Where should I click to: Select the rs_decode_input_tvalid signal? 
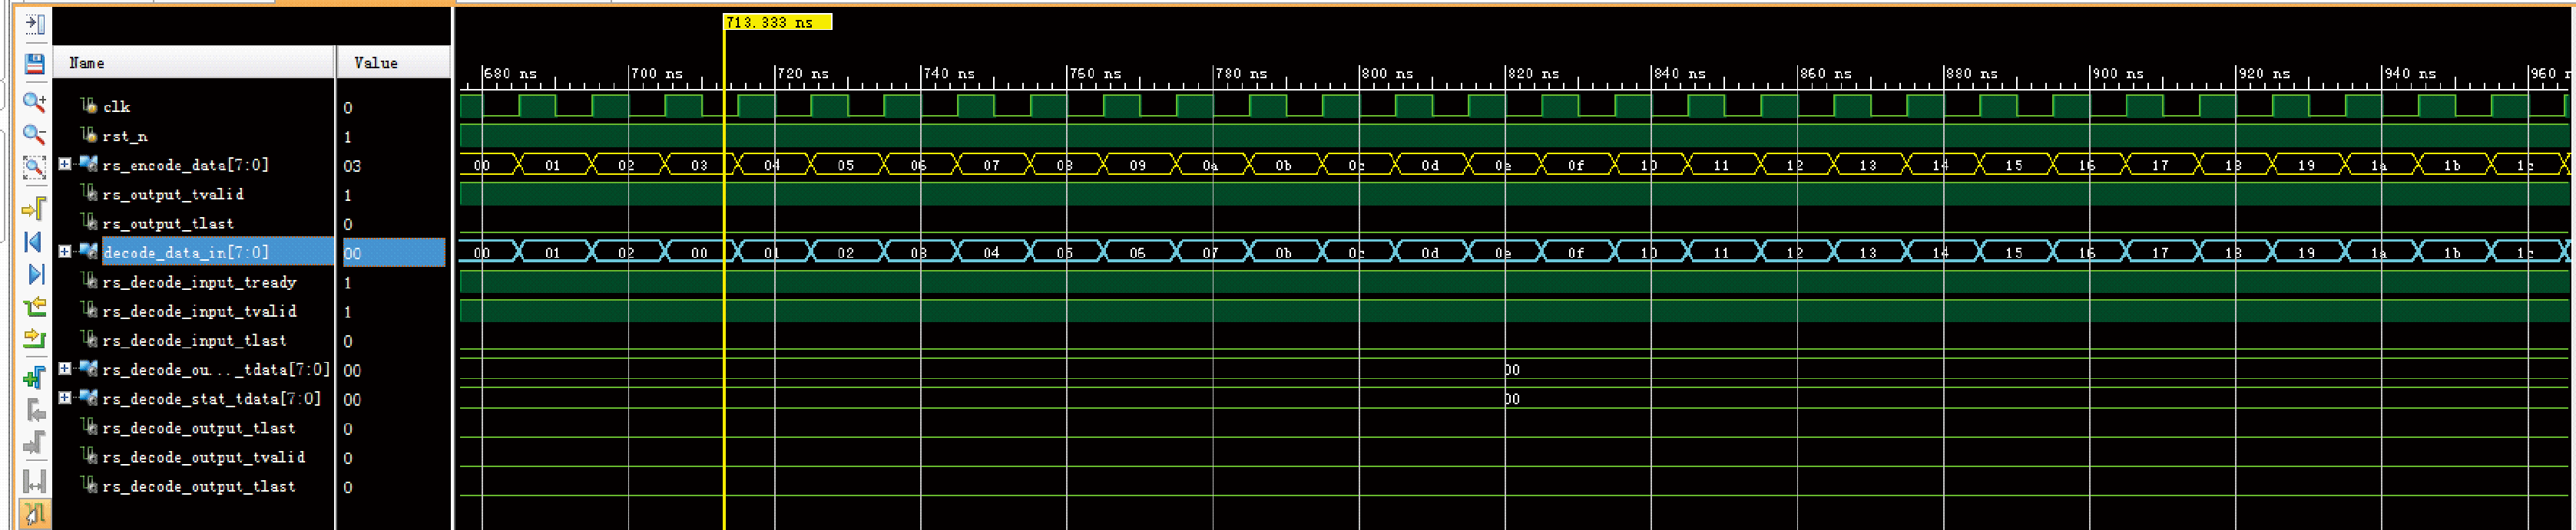click(199, 311)
